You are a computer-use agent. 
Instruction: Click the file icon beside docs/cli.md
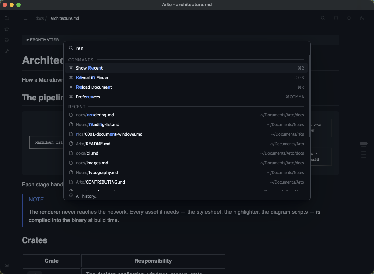(71, 153)
